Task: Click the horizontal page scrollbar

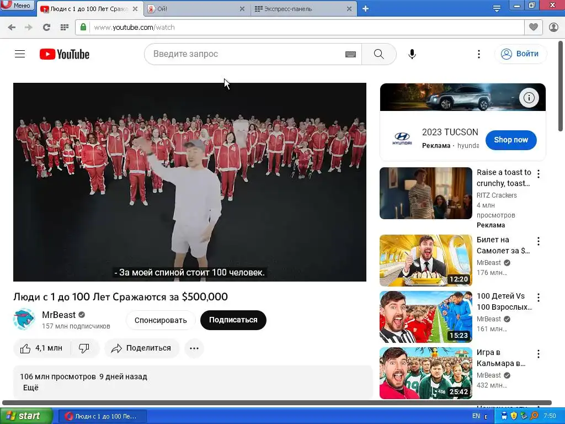Action: [x=277, y=402]
